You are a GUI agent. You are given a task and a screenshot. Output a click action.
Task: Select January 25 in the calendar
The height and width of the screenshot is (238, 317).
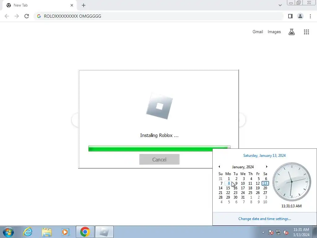[x=250, y=193]
